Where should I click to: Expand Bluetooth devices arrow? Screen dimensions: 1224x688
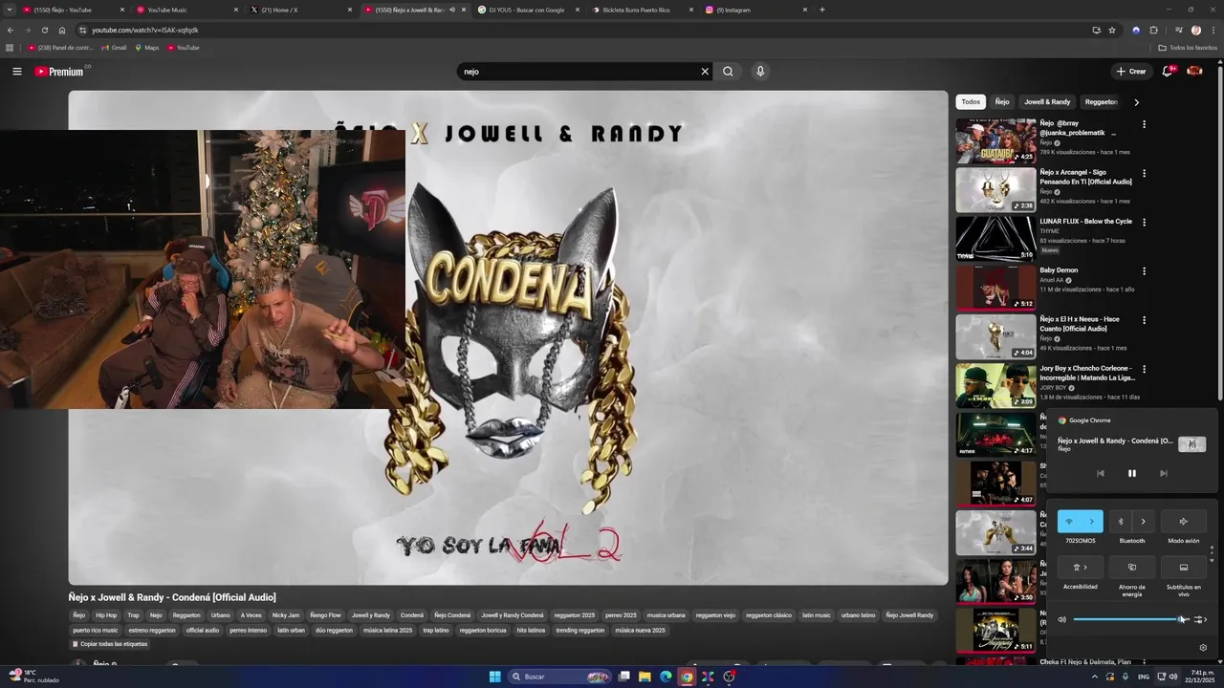pyautogui.click(x=1144, y=522)
